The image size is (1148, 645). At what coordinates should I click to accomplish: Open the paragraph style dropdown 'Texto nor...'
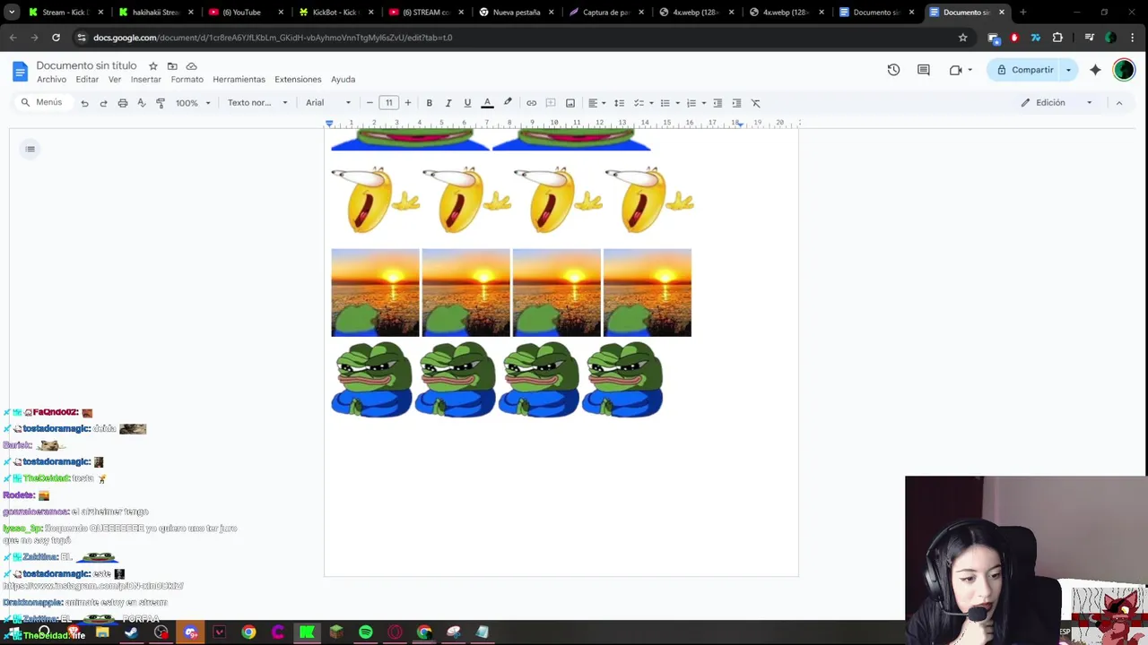click(x=257, y=103)
